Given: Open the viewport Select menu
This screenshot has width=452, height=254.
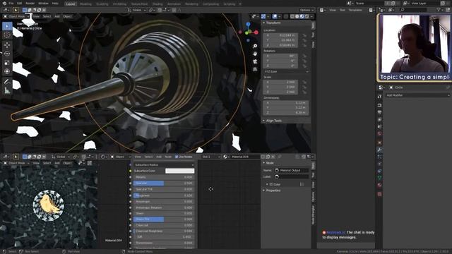Looking at the screenshot, I should pos(47,16).
